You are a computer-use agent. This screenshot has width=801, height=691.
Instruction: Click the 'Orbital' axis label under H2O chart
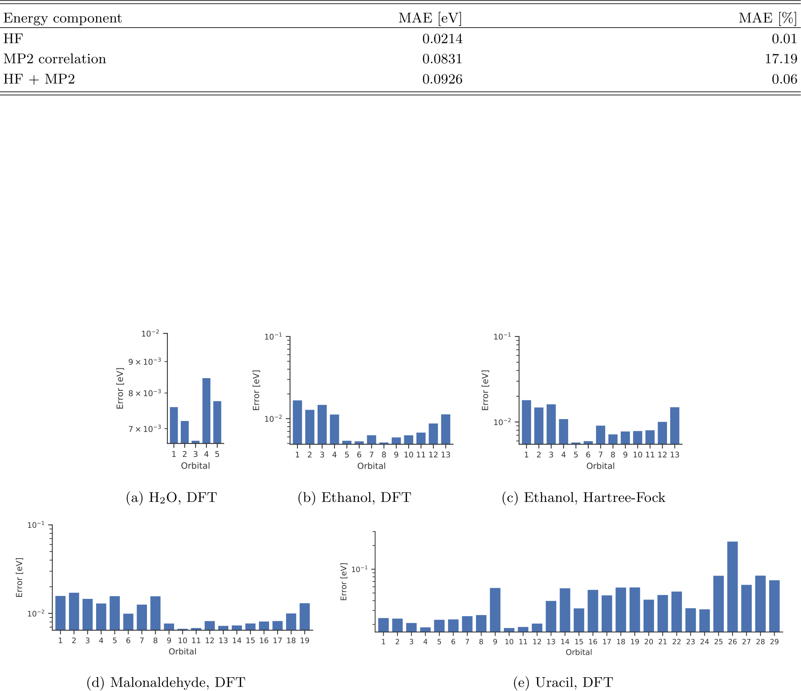195,466
